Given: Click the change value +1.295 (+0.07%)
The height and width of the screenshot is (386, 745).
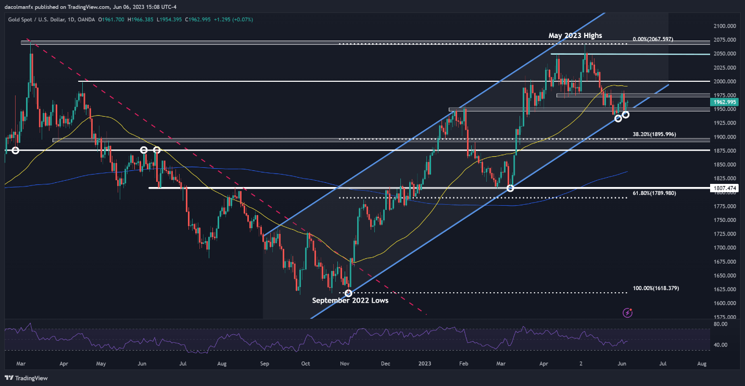Looking at the screenshot, I should click(234, 19).
